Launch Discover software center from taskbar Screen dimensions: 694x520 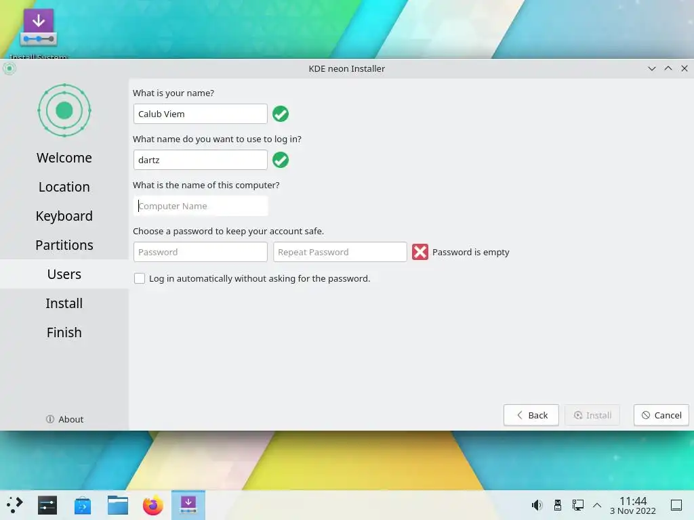pyautogui.click(x=83, y=505)
